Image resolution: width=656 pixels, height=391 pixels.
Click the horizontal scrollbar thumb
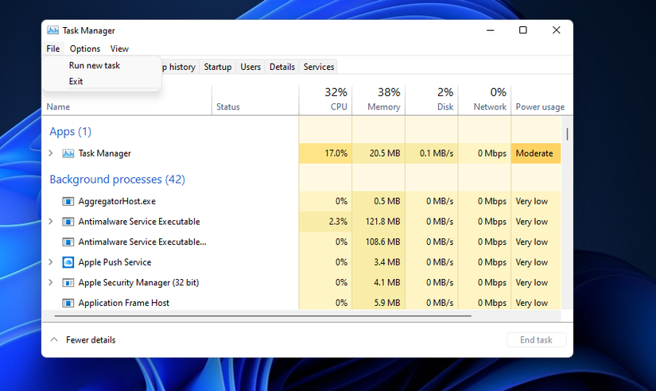tap(262, 316)
